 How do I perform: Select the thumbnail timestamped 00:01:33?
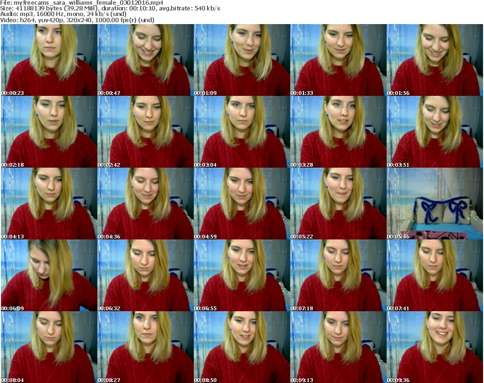tap(338, 60)
